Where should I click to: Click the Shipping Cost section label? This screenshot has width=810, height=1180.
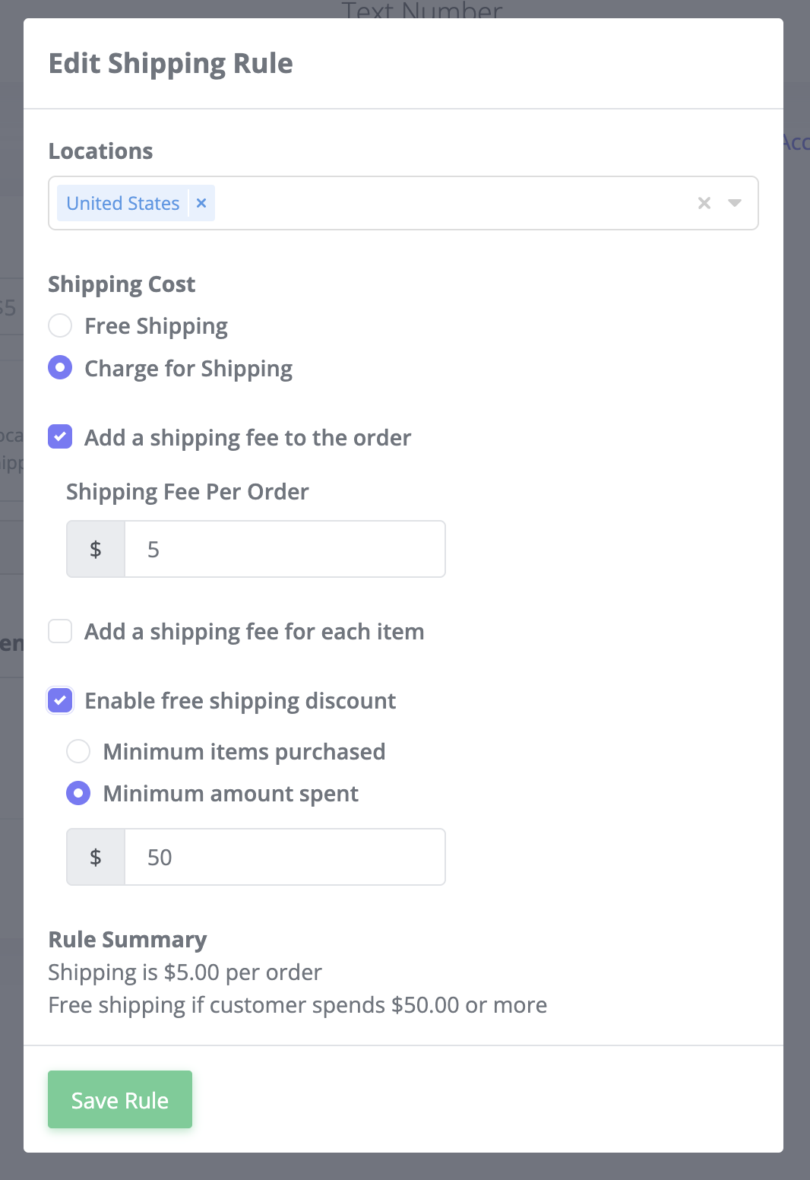[x=122, y=284]
